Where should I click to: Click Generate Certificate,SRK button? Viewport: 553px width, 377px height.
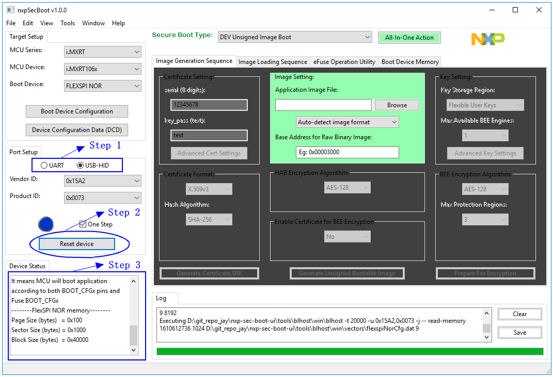pyautogui.click(x=209, y=273)
